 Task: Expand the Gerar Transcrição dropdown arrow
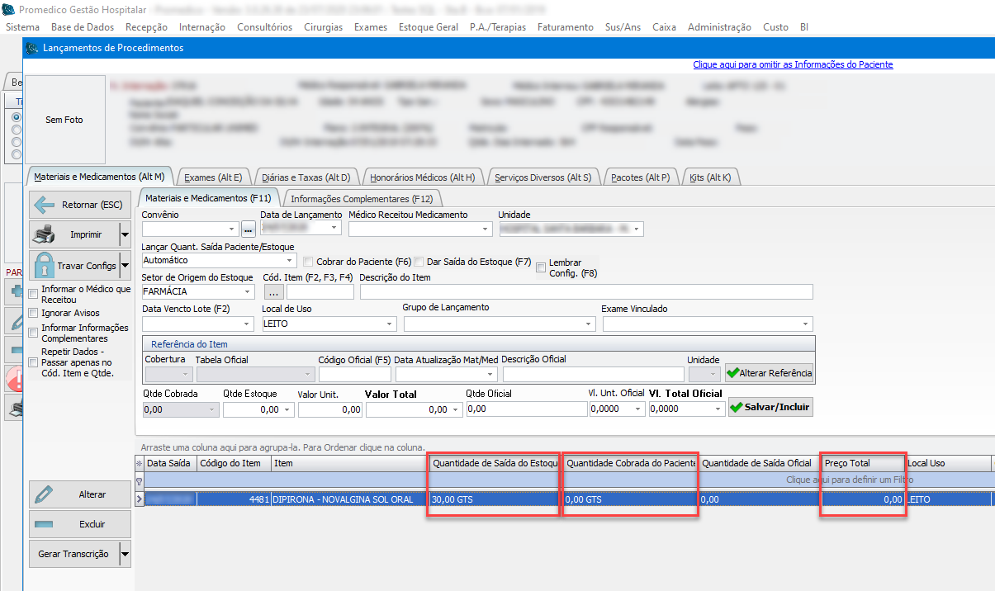[125, 555]
